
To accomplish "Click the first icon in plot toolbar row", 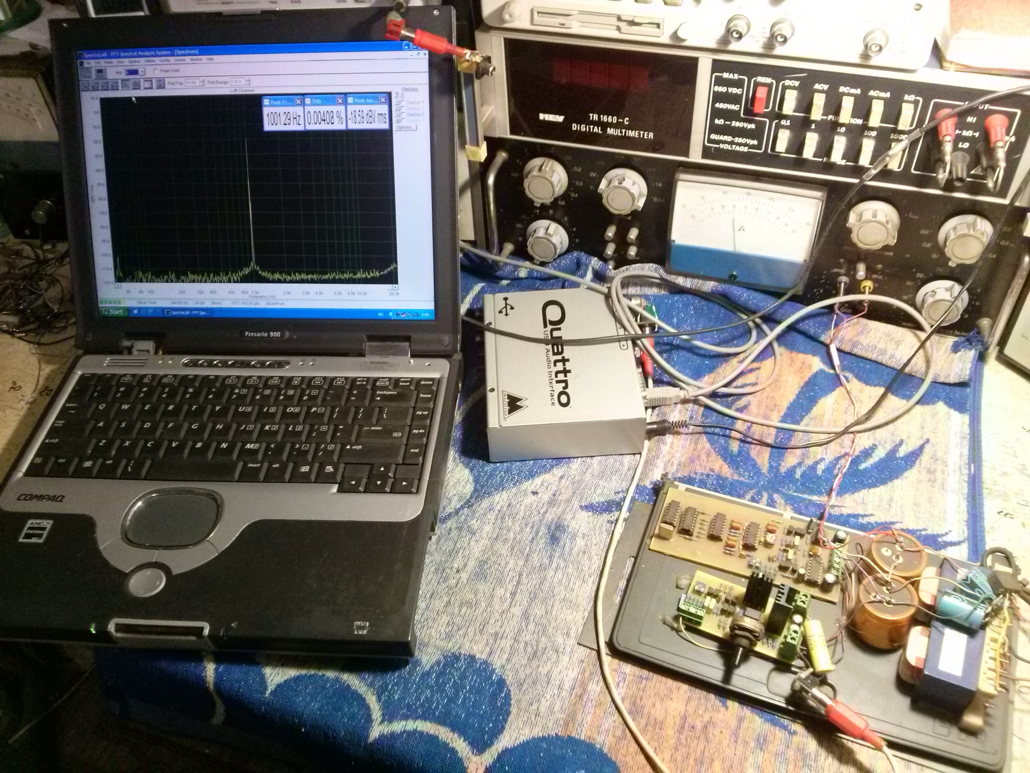I will (85, 85).
